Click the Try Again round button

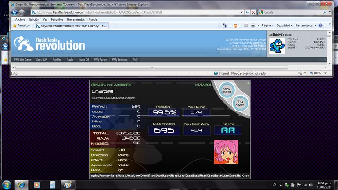point(240,103)
